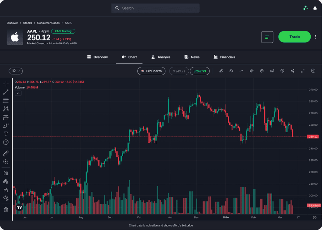The image size is (322, 230).
Task: Toggle magnet mode snapping
Action: (6, 173)
